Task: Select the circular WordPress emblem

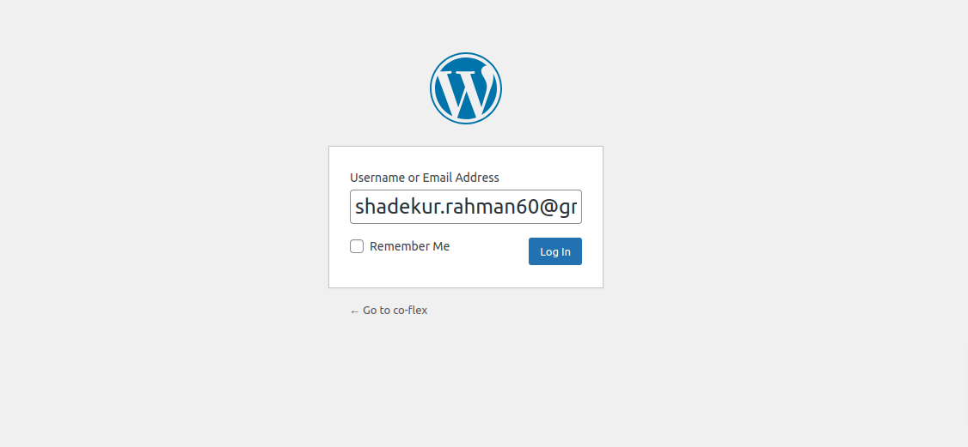Action: tap(465, 88)
